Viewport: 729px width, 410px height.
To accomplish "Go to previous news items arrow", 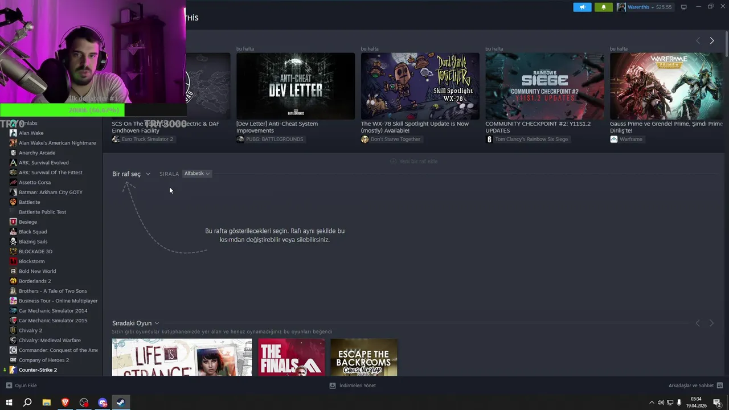I will click(x=698, y=40).
